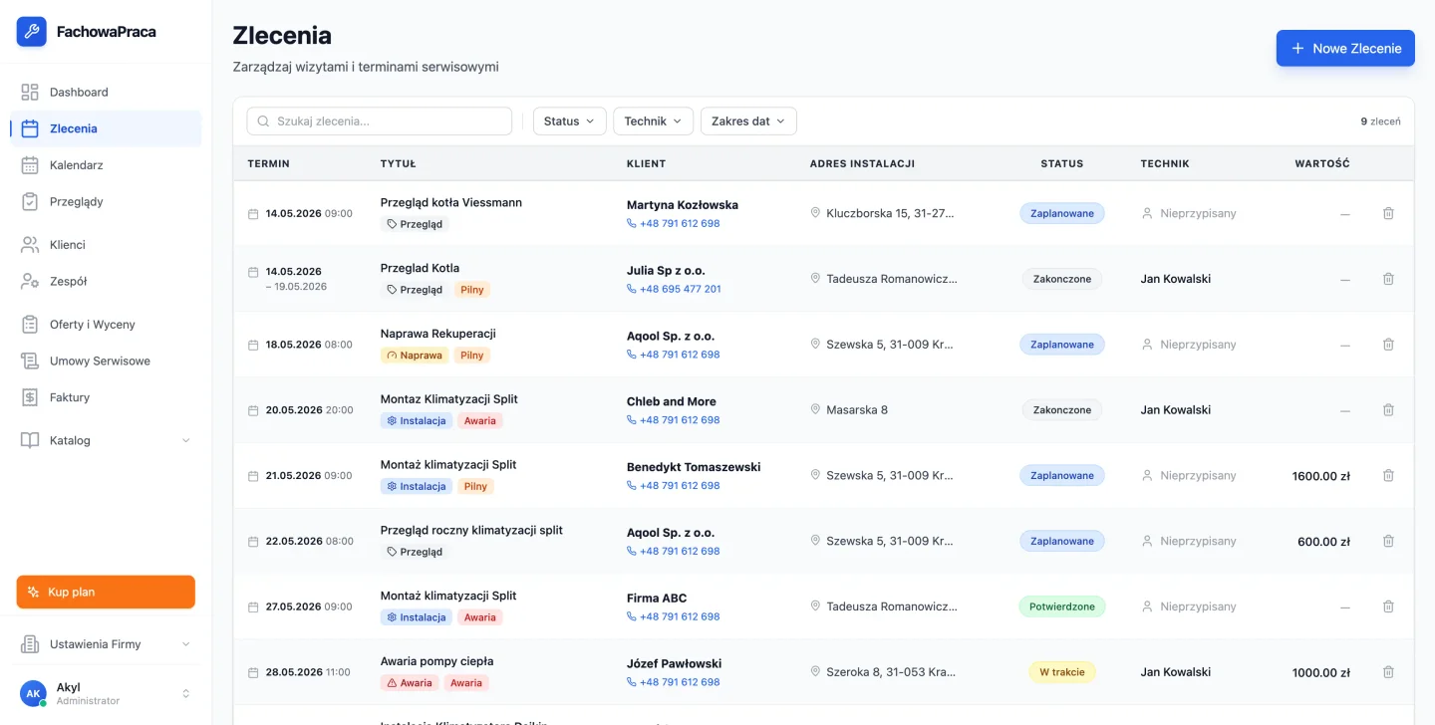Expand Ustawienia Firmy settings menu

click(106, 644)
